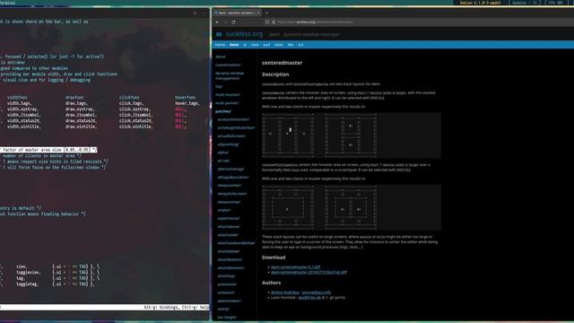This screenshot has width=574, height=323.
Task: Open the attachaside/ patch link
Action: click(228, 235)
